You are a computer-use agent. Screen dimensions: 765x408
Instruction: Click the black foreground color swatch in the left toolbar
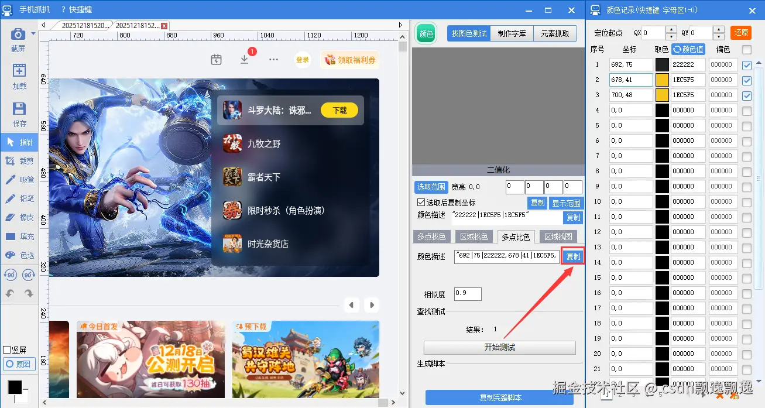coord(15,388)
